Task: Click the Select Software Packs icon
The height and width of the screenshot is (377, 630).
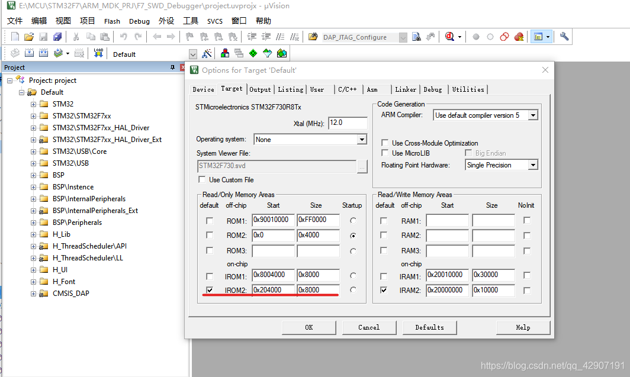Action: (x=267, y=53)
